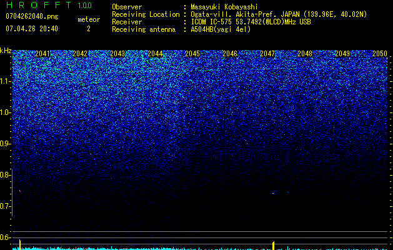Screen dimensions: 393x250
Task: Click the meteor label
Action: pos(89,19)
